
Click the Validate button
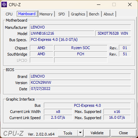coord(97,133)
